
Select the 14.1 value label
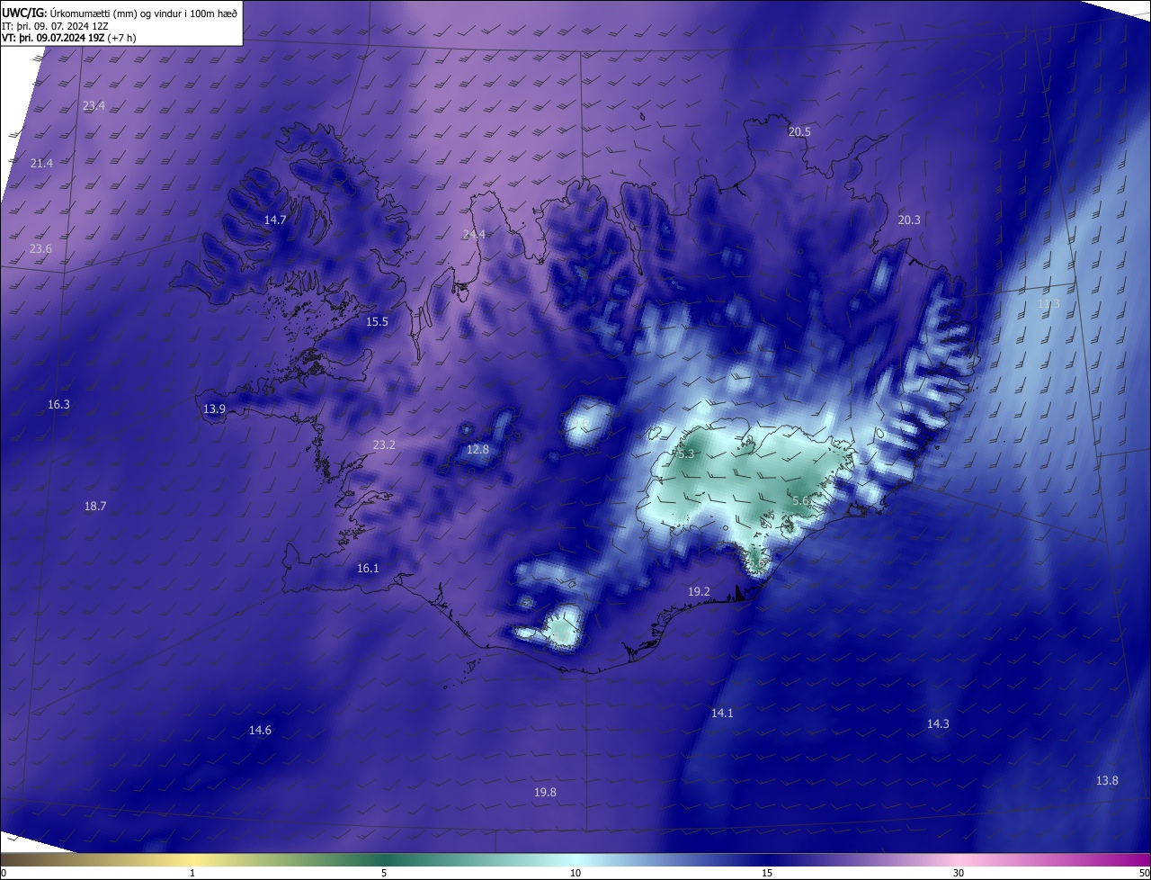722,713
